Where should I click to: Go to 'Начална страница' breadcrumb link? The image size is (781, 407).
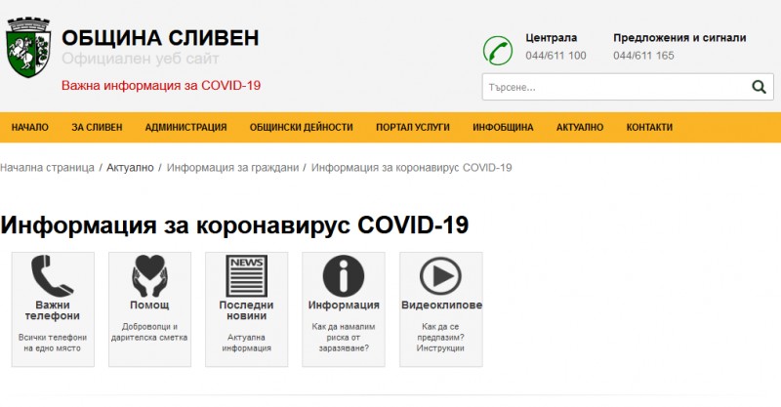coord(47,168)
